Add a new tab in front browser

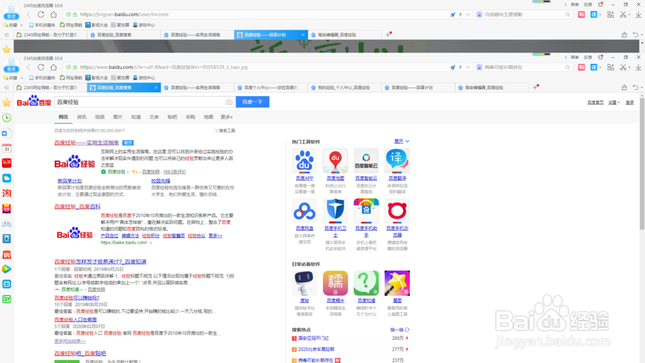535,87
